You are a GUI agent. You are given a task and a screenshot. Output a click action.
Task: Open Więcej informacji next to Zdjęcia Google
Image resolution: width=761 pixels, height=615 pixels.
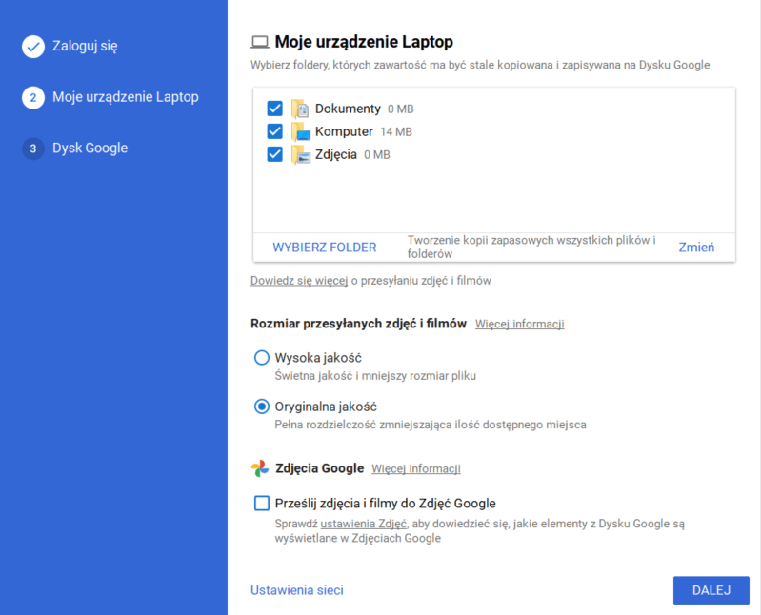pos(416,469)
